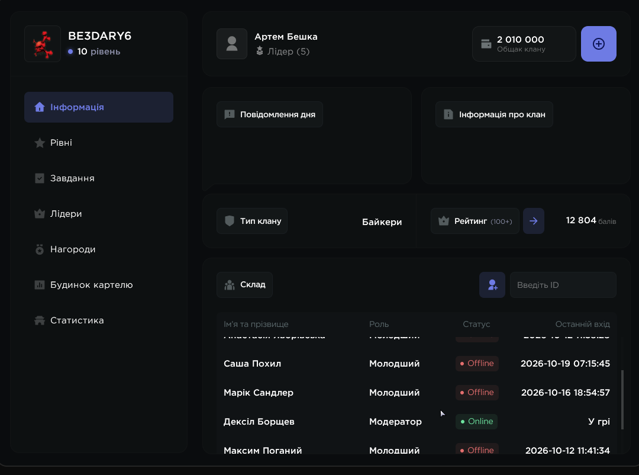Click the members list scrollbar

(x=622, y=400)
